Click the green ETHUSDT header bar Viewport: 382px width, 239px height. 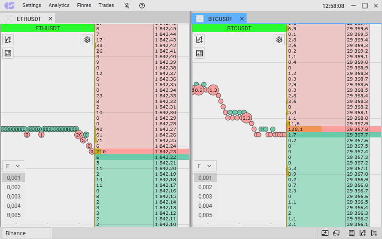click(48, 28)
